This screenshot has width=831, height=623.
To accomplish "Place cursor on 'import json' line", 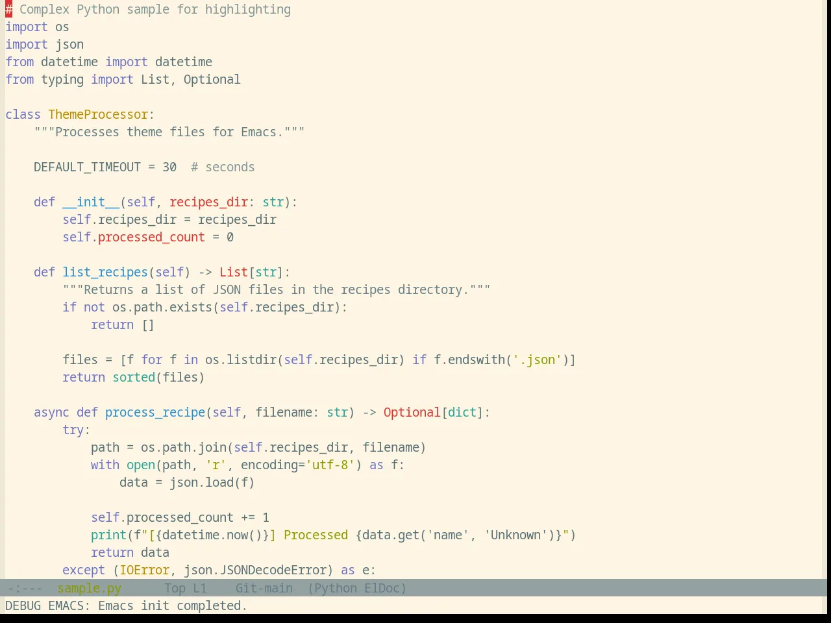I will [44, 44].
